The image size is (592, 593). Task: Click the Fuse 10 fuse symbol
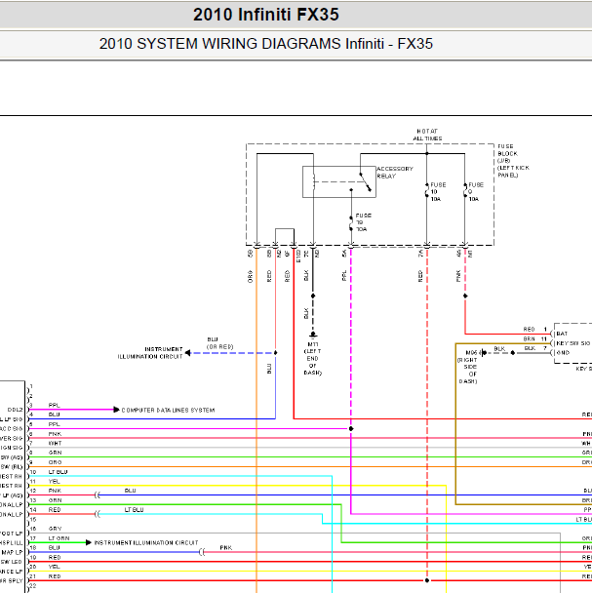click(427, 190)
